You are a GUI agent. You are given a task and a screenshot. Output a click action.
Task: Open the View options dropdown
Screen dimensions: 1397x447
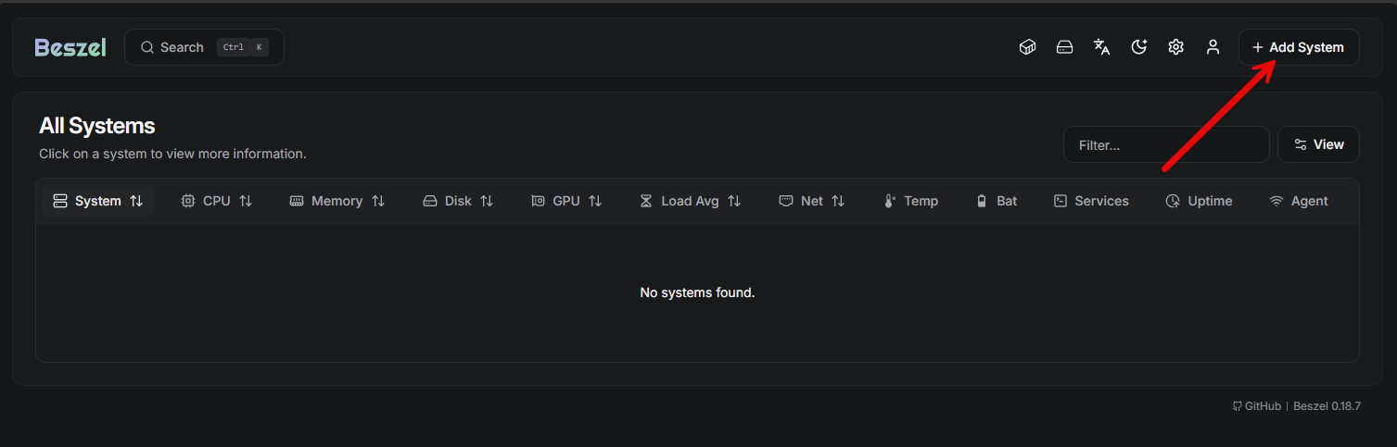1318,145
